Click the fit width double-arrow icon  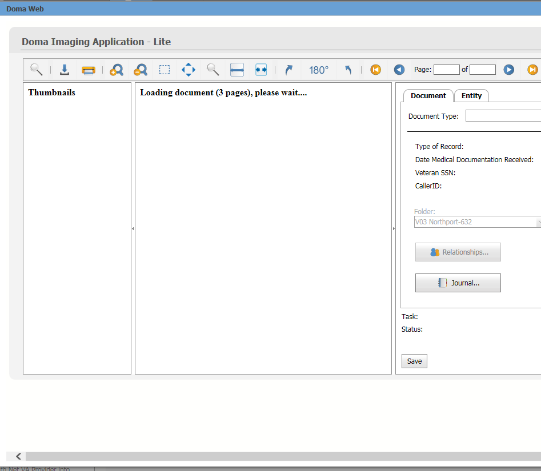tap(237, 70)
